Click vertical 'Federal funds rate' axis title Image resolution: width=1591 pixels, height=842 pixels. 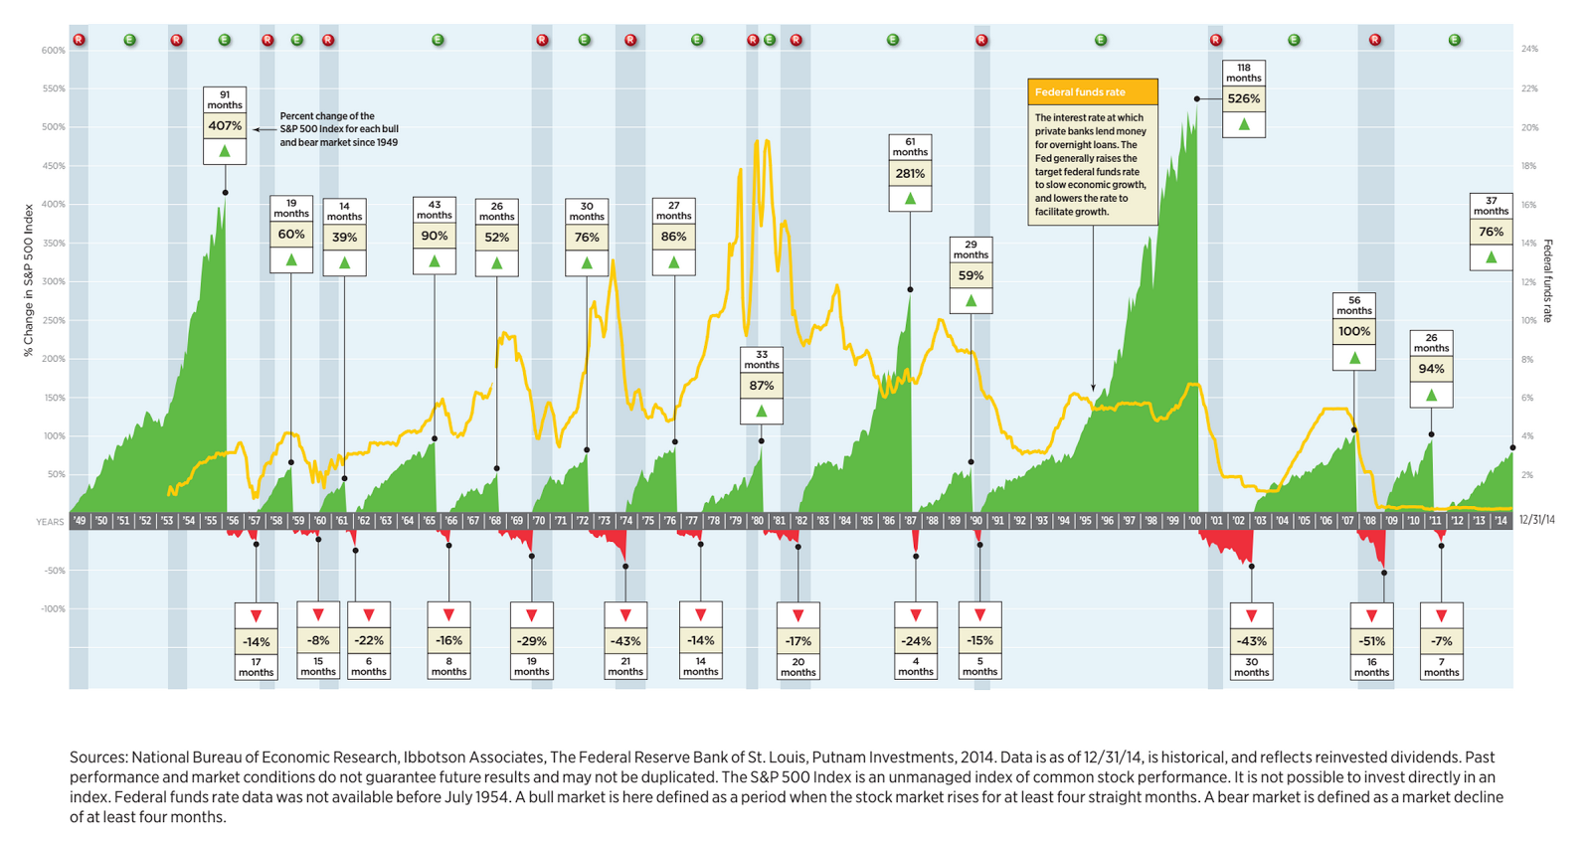tap(1548, 281)
